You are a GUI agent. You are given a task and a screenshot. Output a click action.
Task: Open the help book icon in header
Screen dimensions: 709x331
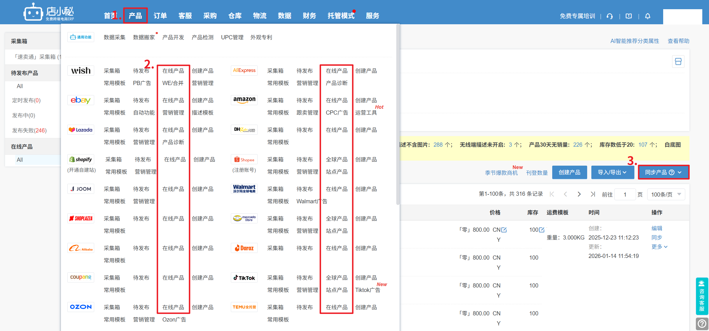point(629,16)
